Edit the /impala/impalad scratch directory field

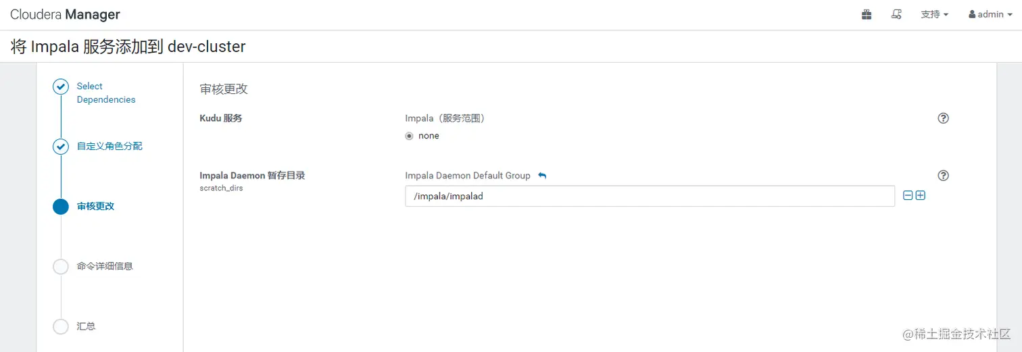[650, 196]
